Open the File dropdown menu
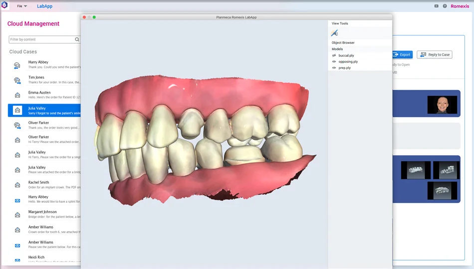 (x=22, y=6)
